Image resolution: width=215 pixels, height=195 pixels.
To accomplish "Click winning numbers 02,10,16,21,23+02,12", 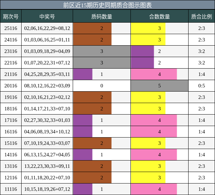I will [47, 97].
